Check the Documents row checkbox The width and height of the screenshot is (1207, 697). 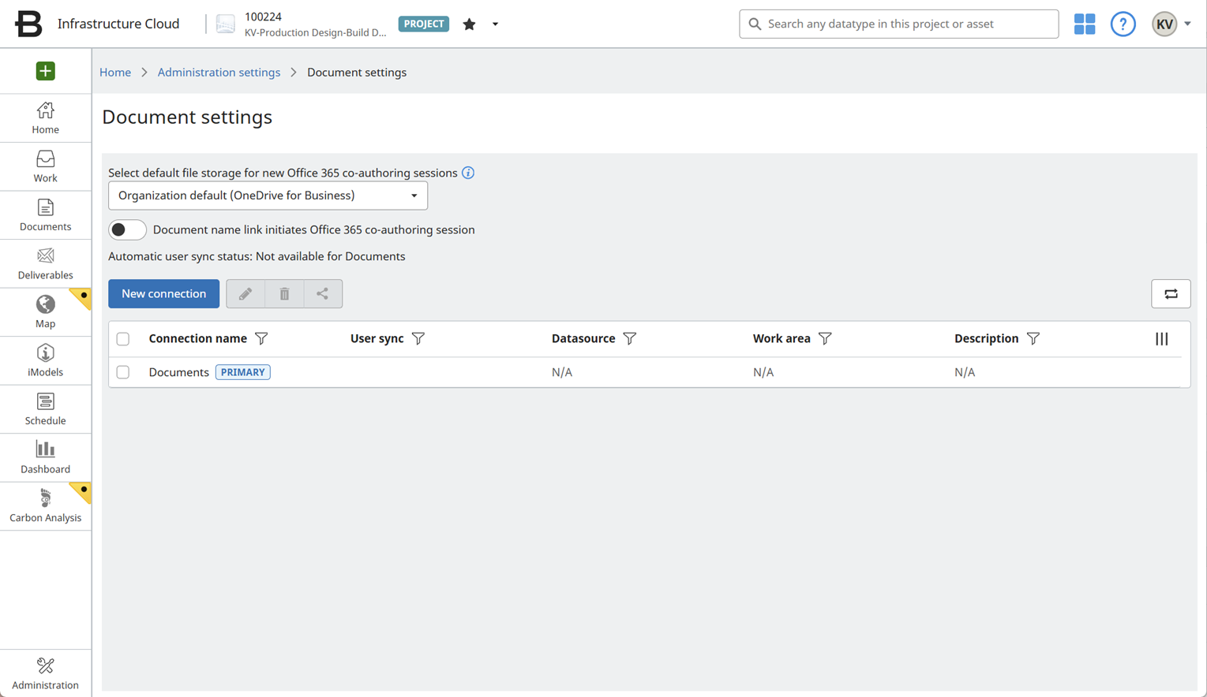123,372
